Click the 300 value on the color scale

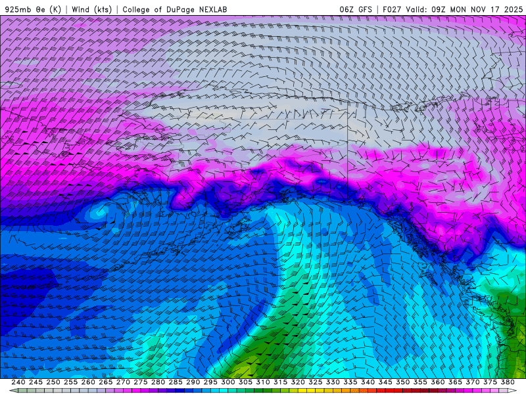(x=227, y=382)
